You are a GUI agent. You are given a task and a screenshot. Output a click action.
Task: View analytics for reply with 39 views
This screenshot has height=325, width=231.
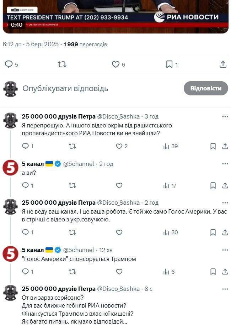point(170,146)
